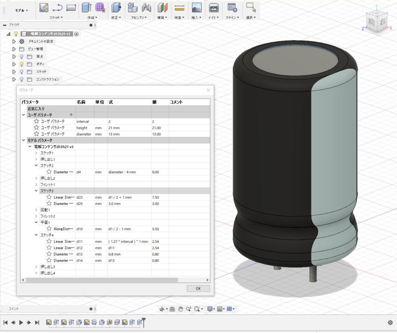Collapse the ユーザ パラメータ section

coord(23,115)
